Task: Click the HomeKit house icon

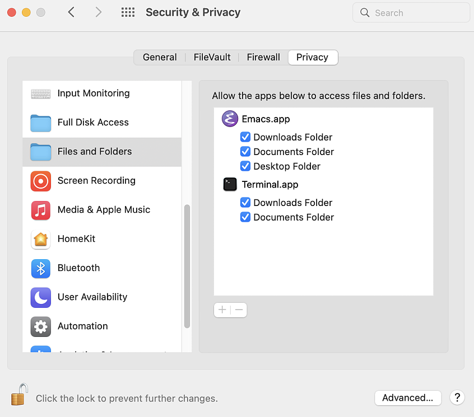Action: coord(41,240)
